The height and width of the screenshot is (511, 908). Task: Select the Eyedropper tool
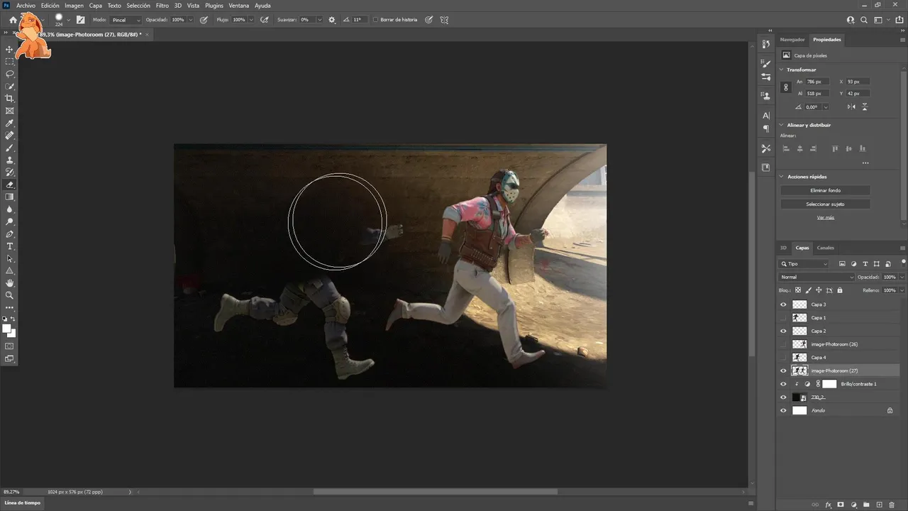click(x=10, y=123)
